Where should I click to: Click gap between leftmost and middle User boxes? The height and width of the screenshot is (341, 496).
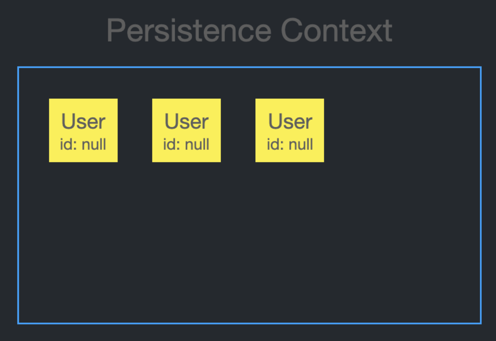[135, 130]
